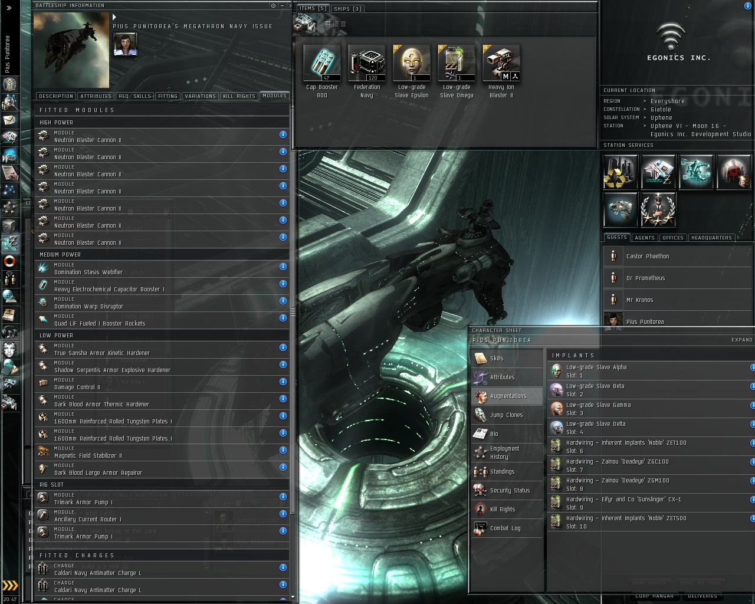Viewport: 755px width, 604px height.
Task: Open the Mail envelope icon in Neocom
Action: [x=10, y=120]
